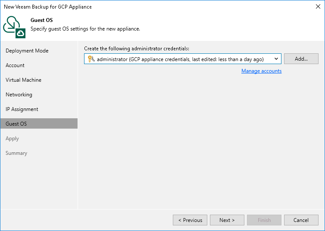Switch to the Networking step
The width and height of the screenshot is (325, 231).
pyautogui.click(x=19, y=95)
